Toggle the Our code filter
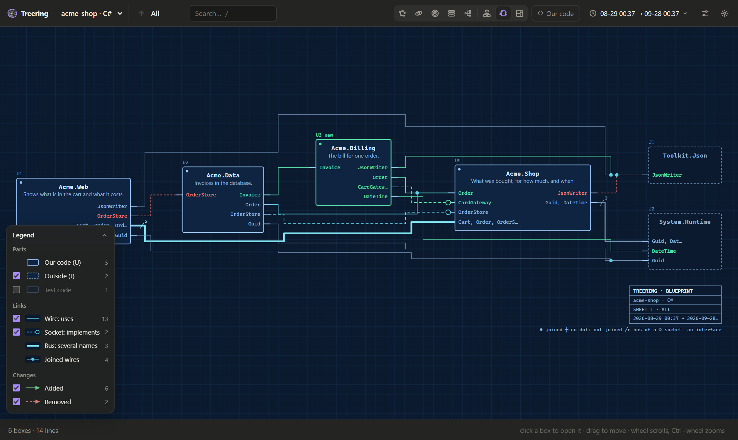This screenshot has height=440, width=738. pos(556,13)
